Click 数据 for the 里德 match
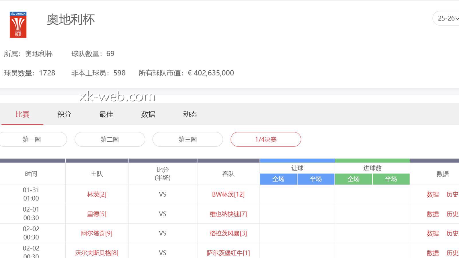Screen dimensions: 459x258 pos(432,214)
